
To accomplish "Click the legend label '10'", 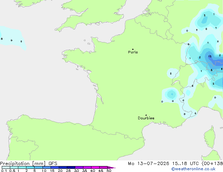I will tap(44, 171).
